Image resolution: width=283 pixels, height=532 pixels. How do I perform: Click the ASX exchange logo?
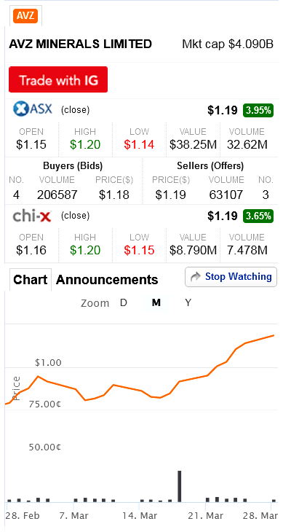[33, 109]
